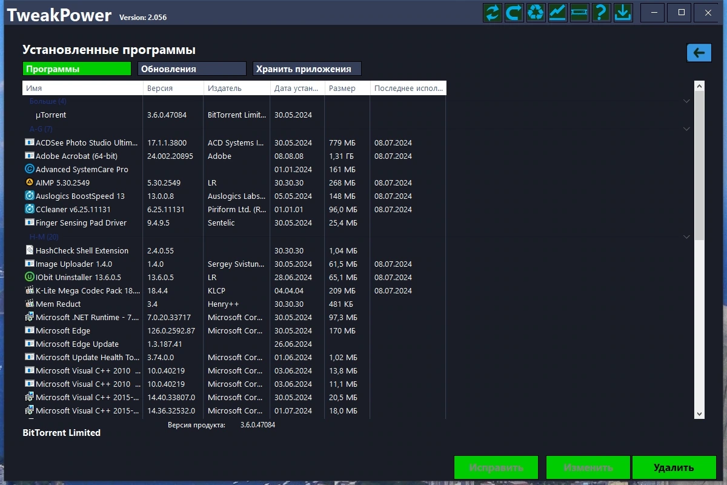Click the recycle toolbar icon
The height and width of the screenshot is (485, 727).
[536, 12]
